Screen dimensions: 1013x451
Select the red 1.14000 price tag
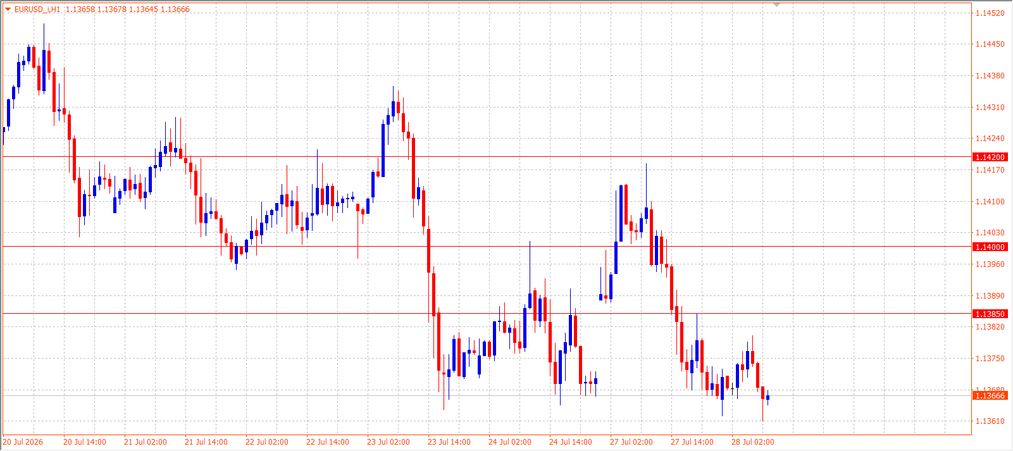pos(990,247)
